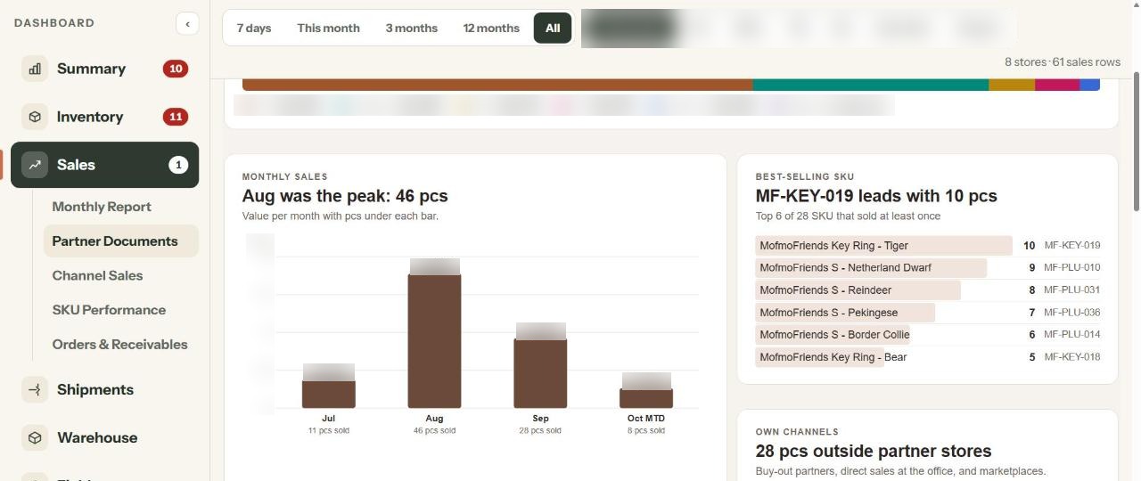Click the Summary bar chart icon

point(35,69)
